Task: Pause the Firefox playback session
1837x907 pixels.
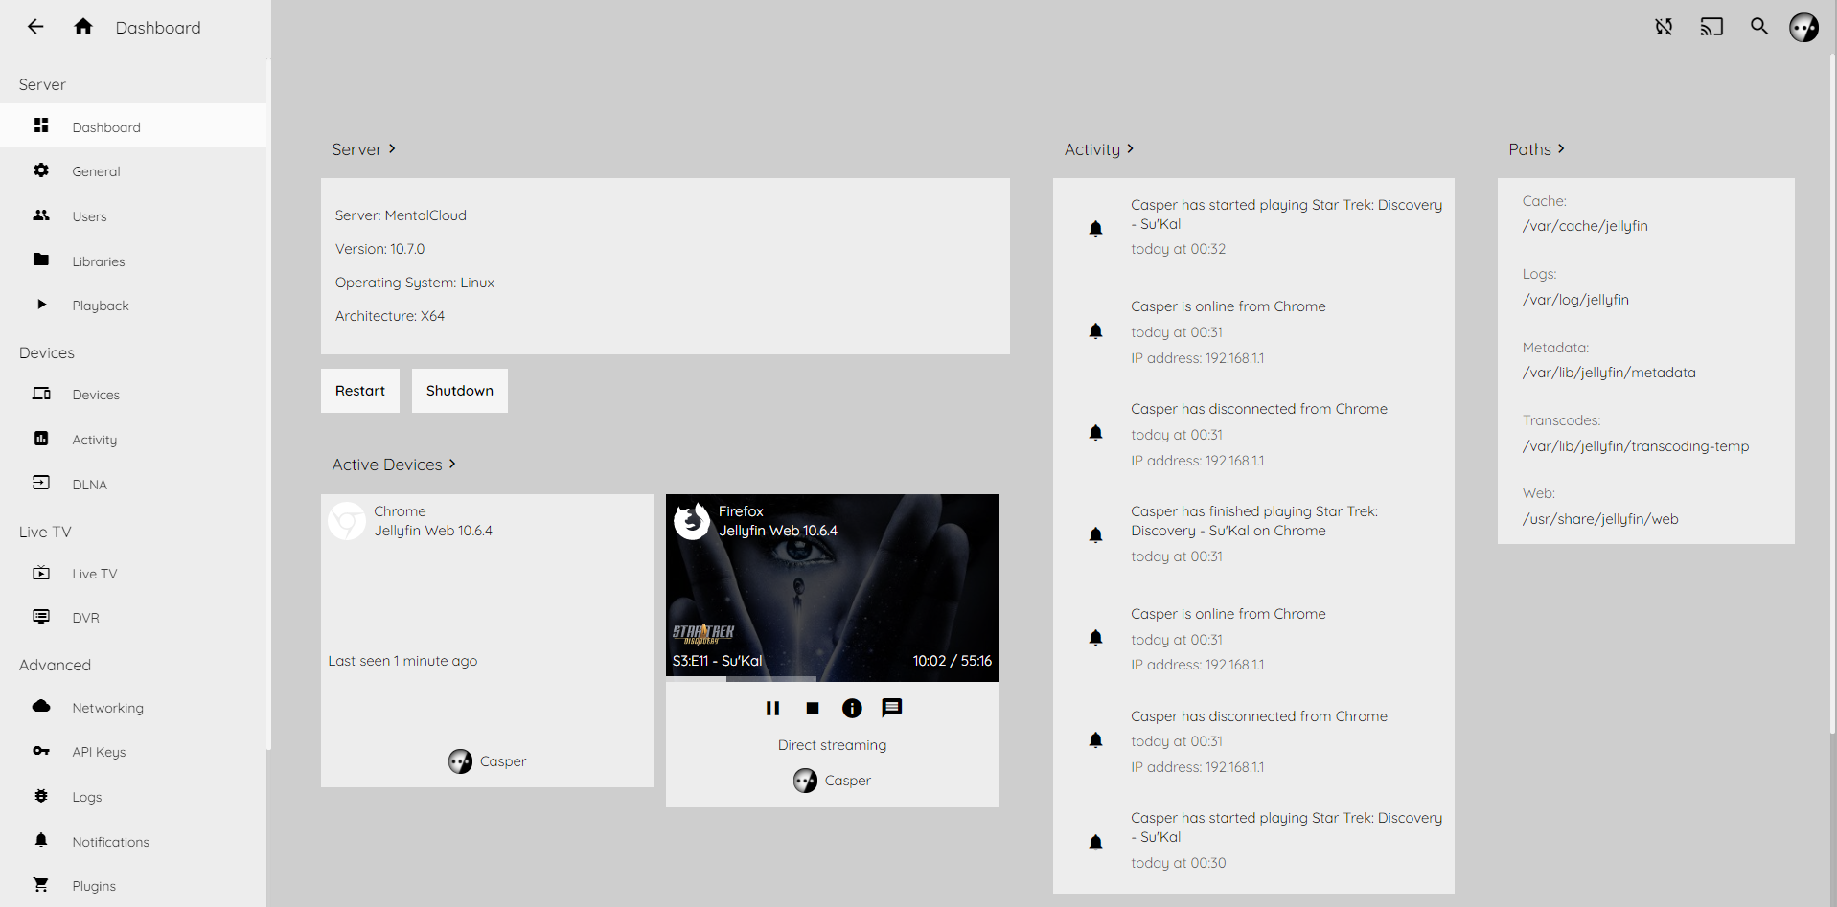Action: (772, 708)
